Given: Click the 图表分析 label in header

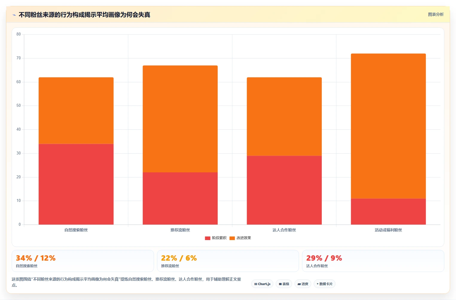Looking at the screenshot, I should tap(436, 14).
